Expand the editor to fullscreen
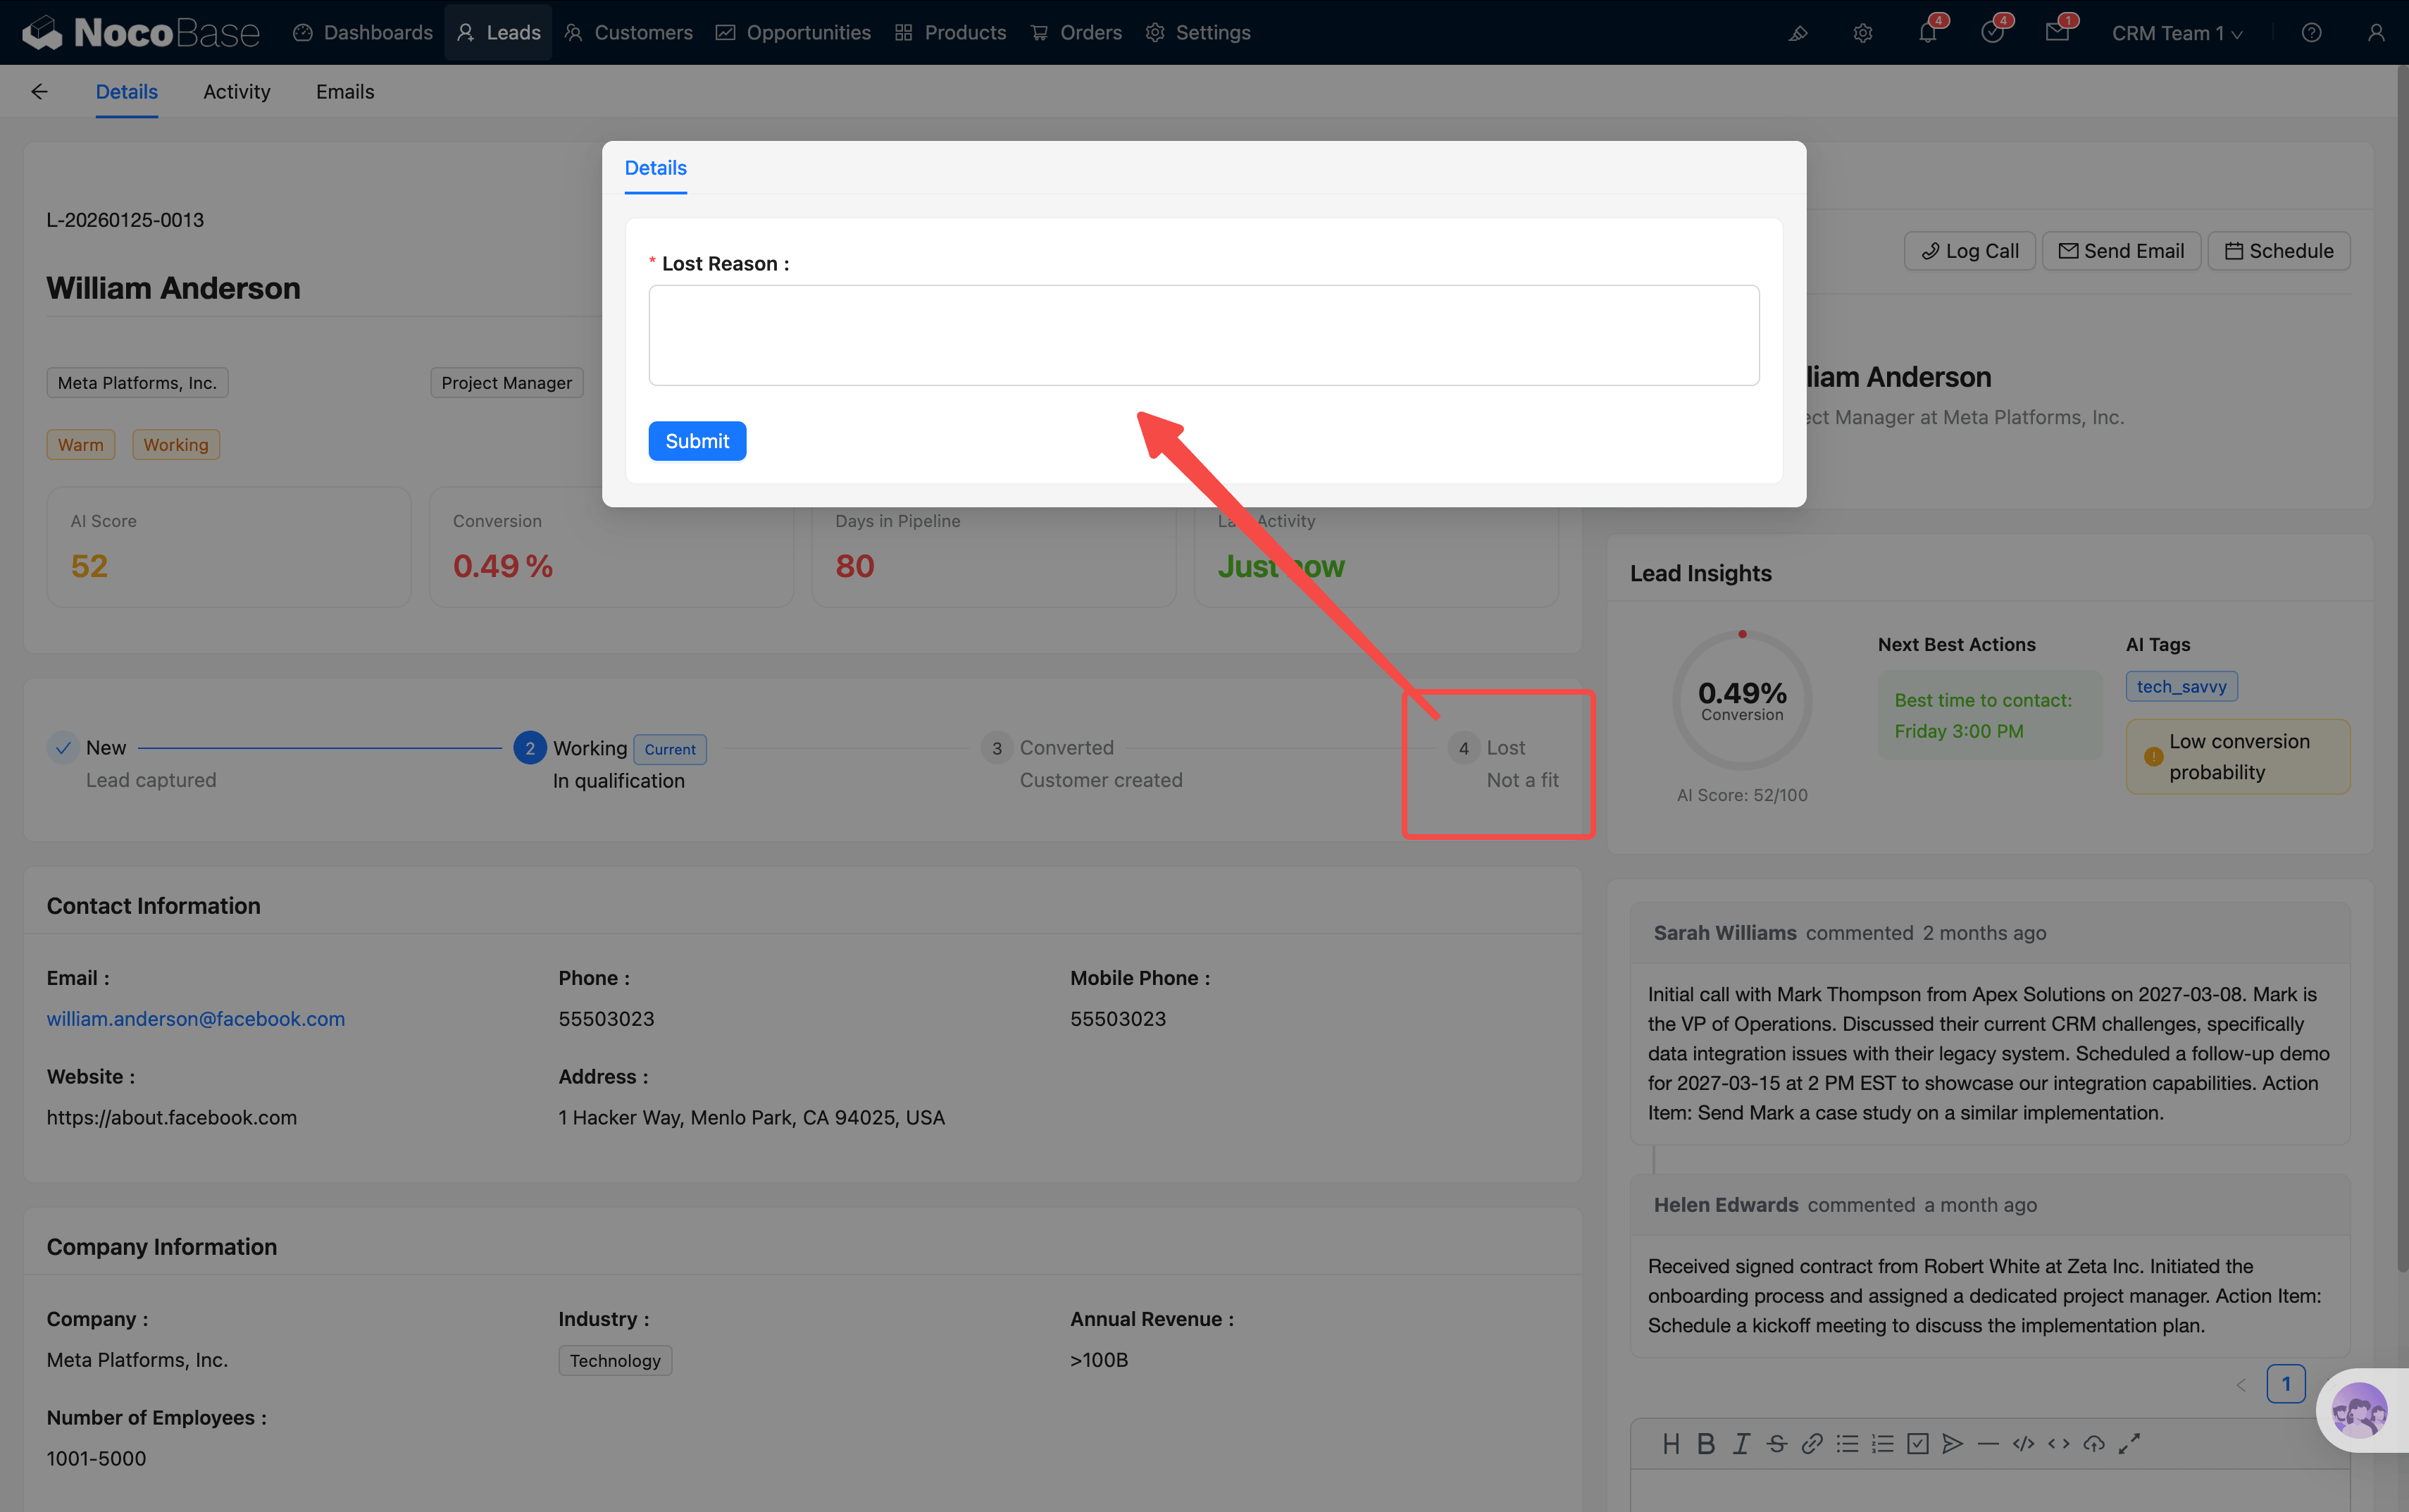The height and width of the screenshot is (1512, 2409). coord(2129,1443)
